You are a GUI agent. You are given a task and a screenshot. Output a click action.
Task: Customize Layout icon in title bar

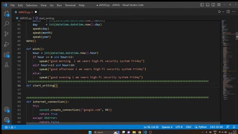pyautogui.click(x=219, y=5)
